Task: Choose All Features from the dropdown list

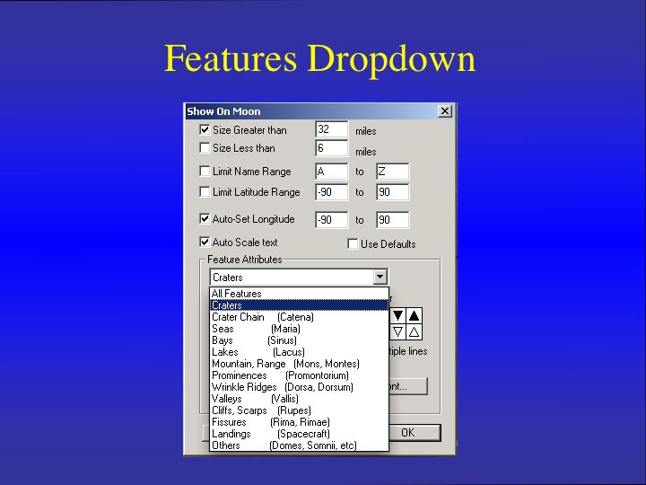Action: (x=237, y=294)
